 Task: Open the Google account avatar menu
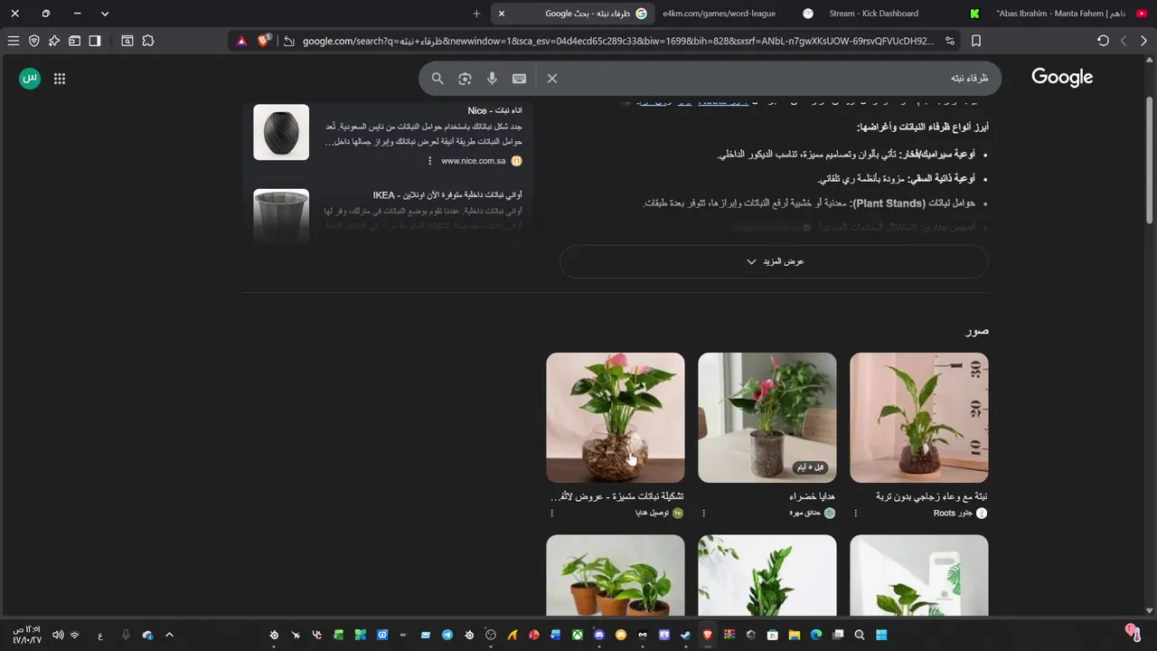click(30, 79)
